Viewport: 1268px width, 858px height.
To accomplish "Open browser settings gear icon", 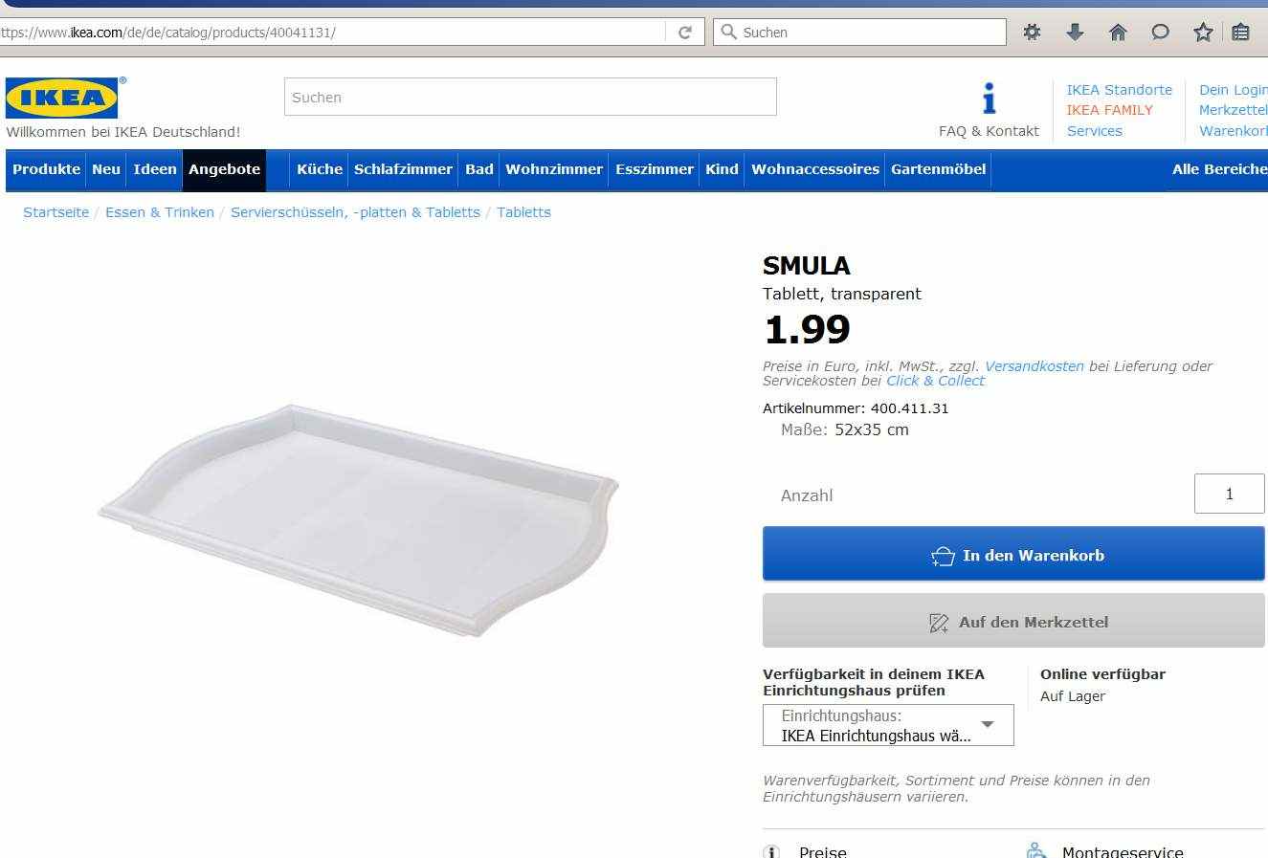I will click(x=1032, y=33).
